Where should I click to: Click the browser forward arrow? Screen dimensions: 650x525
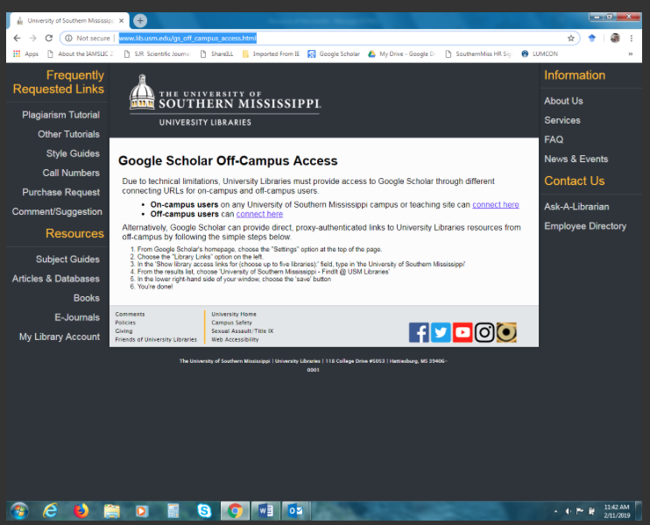pos(32,39)
